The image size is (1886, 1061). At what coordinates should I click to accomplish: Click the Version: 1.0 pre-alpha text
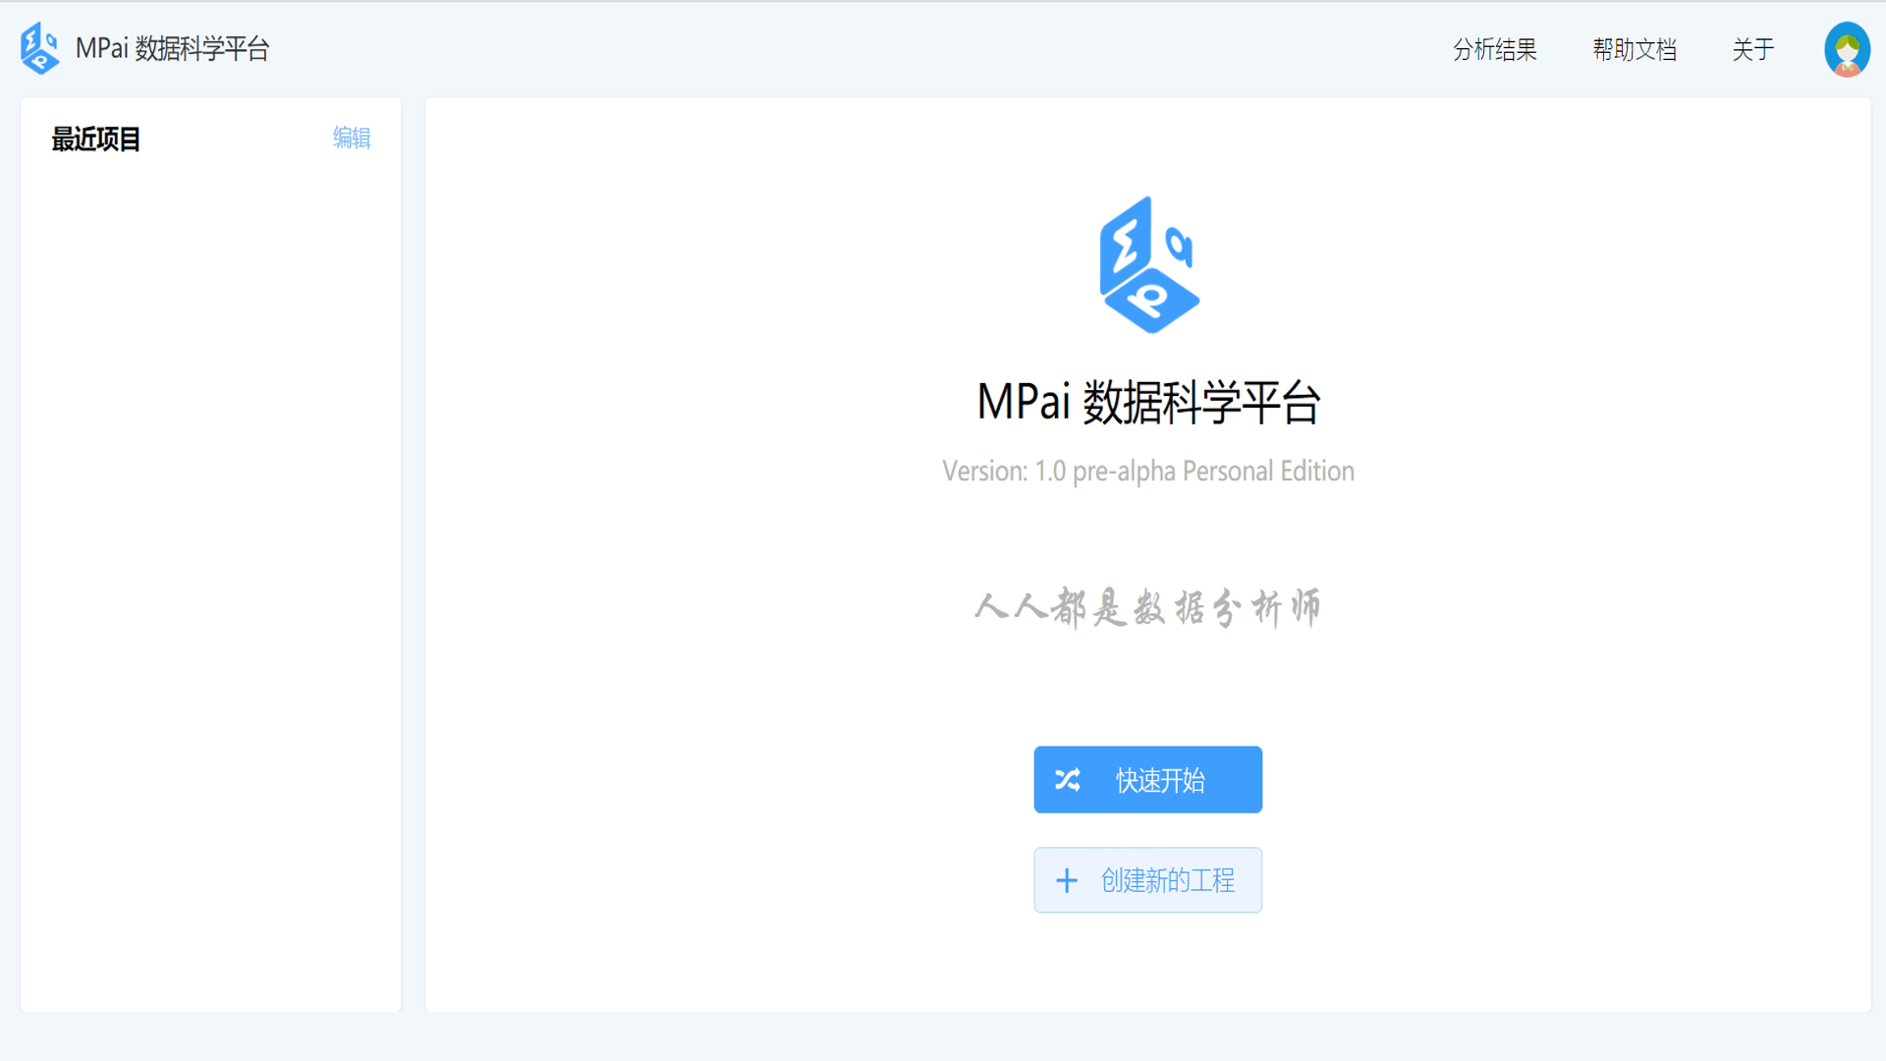1147,471
